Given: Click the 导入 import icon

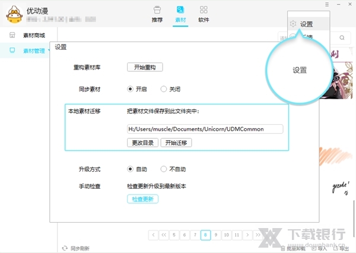Looking at the screenshot, I should pyautogui.click(x=314, y=248).
